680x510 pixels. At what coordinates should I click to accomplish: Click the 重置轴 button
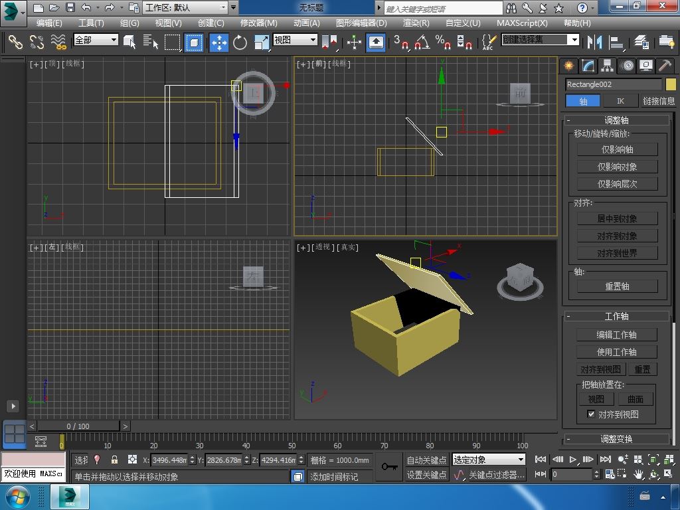tap(617, 286)
